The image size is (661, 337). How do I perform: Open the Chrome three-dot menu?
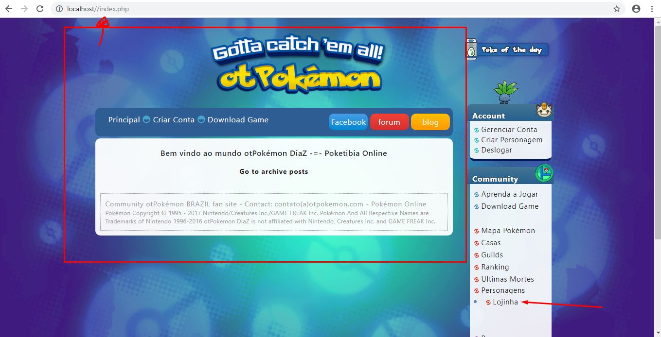652,9
